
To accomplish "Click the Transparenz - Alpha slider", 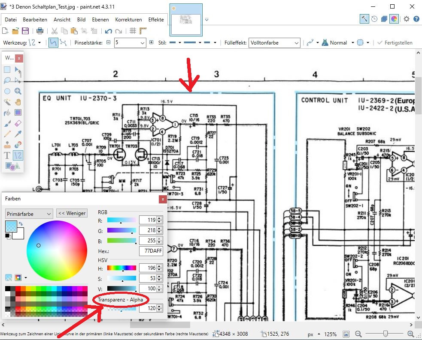I will click(121, 309).
